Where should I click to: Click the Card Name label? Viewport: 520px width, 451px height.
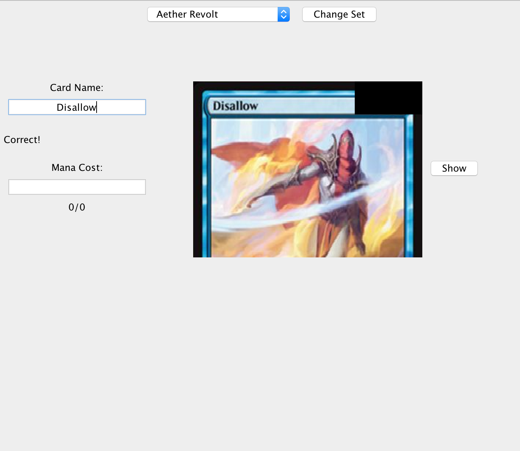77,88
